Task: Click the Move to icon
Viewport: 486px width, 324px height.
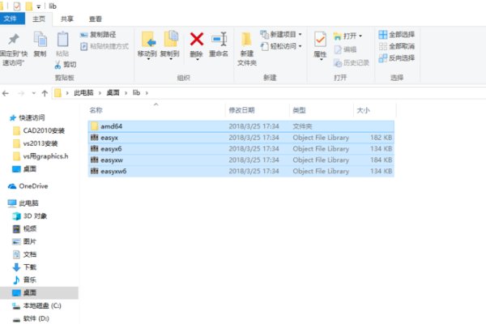Action: [148, 40]
